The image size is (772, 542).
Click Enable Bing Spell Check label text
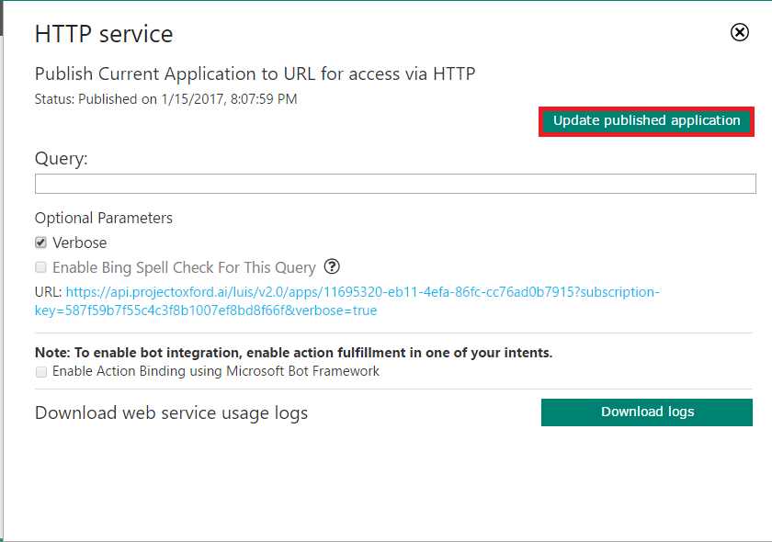pos(184,267)
